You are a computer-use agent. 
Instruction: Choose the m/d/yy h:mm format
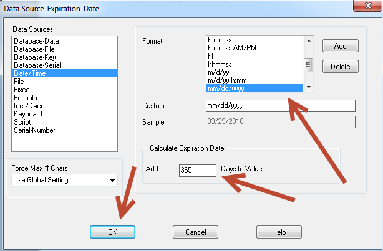[228, 80]
